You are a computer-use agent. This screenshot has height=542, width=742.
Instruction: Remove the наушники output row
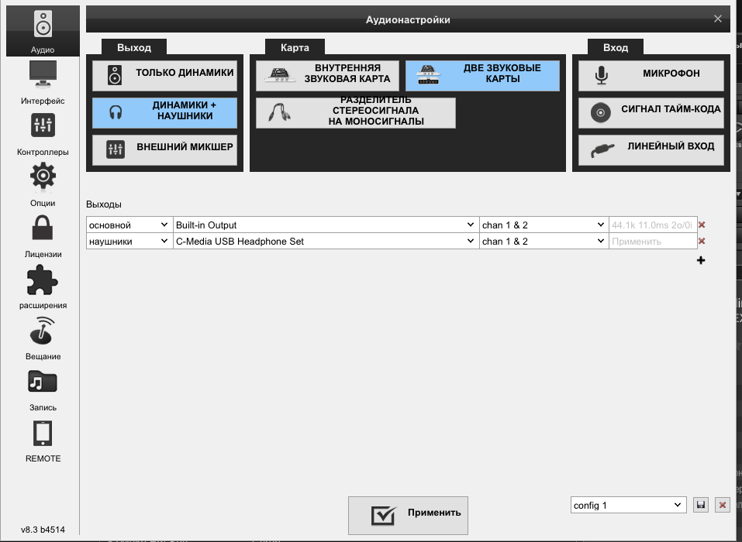[702, 242]
